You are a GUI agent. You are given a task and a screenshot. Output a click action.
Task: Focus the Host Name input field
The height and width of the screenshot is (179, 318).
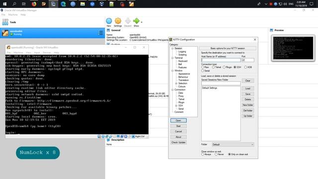point(221,60)
